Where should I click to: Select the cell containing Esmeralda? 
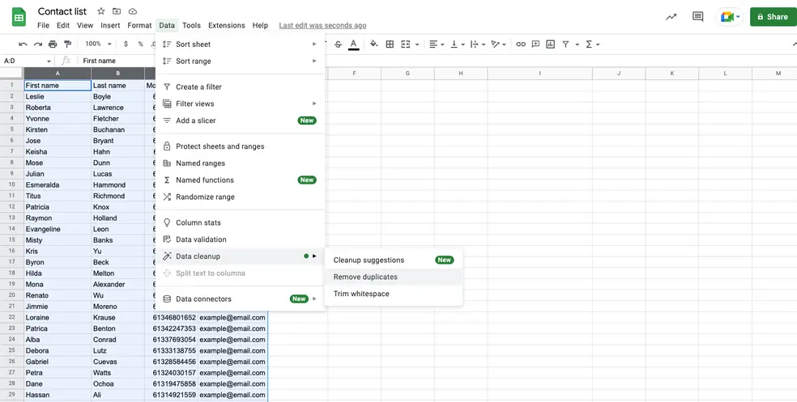(x=58, y=184)
